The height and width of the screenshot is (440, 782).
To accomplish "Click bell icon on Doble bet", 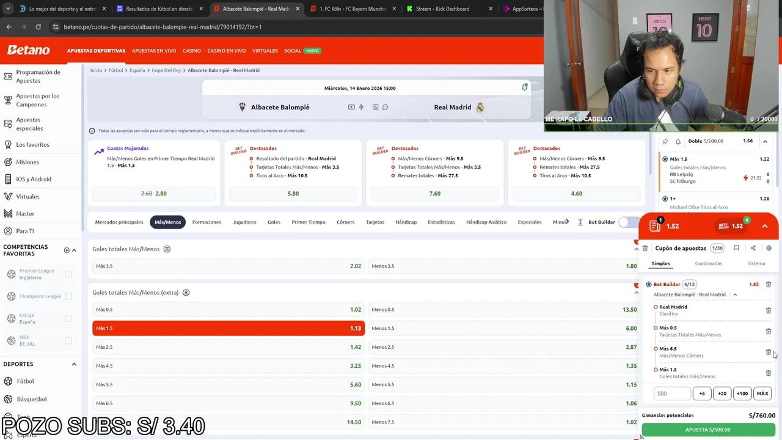I will point(678,141).
